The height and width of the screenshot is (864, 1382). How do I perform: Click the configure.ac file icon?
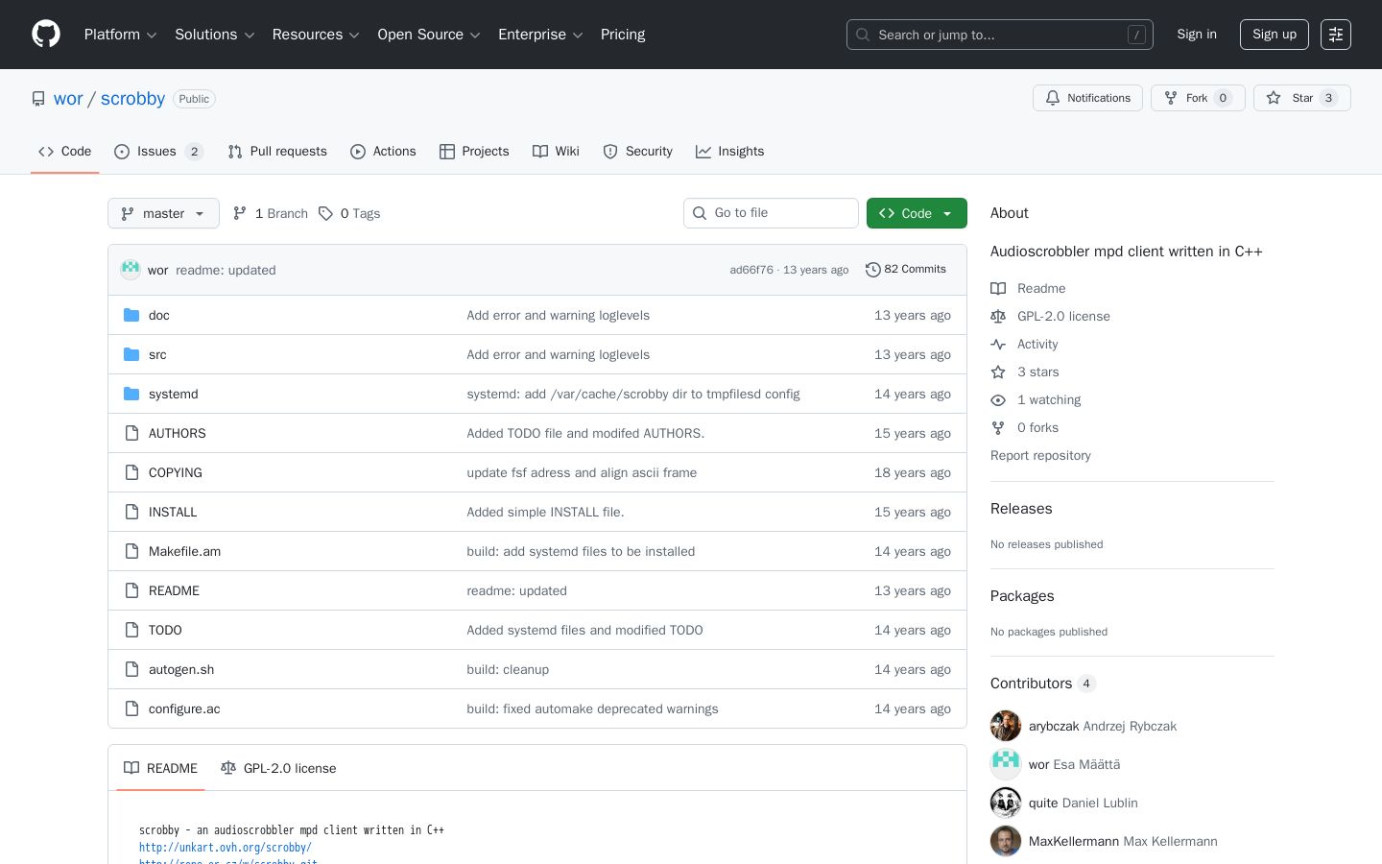click(131, 708)
